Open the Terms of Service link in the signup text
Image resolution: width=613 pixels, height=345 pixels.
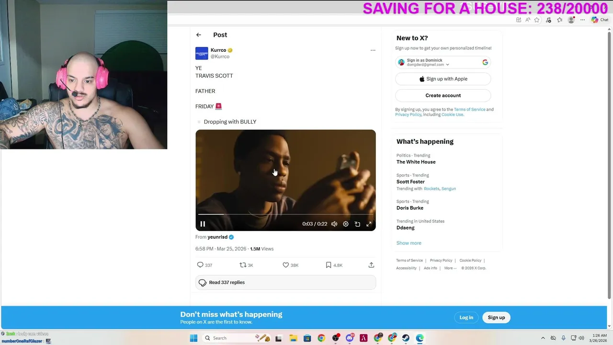tap(469, 109)
